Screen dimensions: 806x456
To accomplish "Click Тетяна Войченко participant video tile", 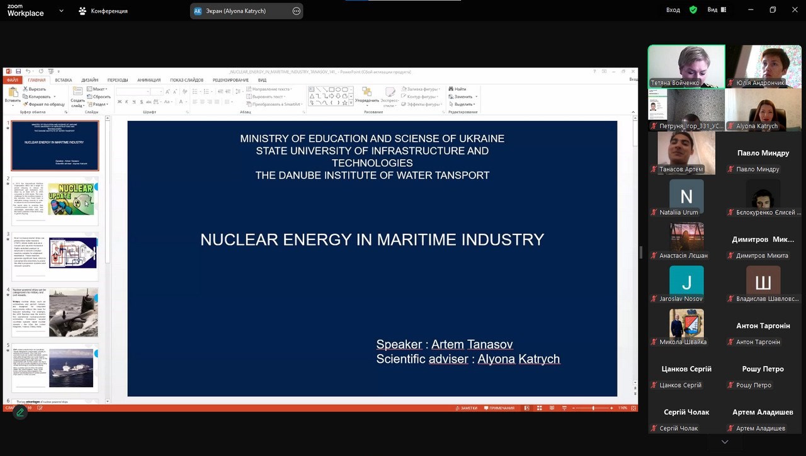I will [x=686, y=66].
